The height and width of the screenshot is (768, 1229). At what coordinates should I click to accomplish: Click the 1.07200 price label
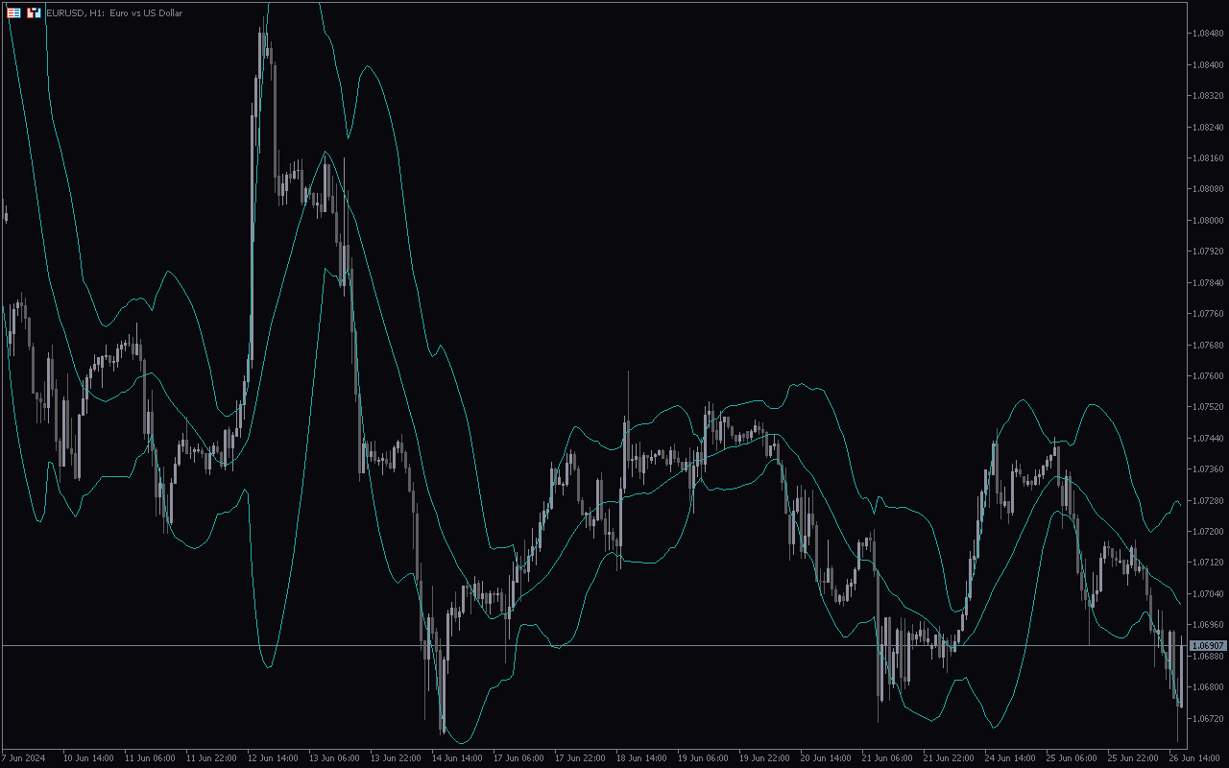[1207, 531]
